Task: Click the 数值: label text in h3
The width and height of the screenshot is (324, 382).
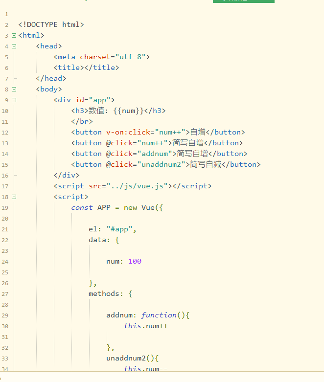Action: [98, 111]
